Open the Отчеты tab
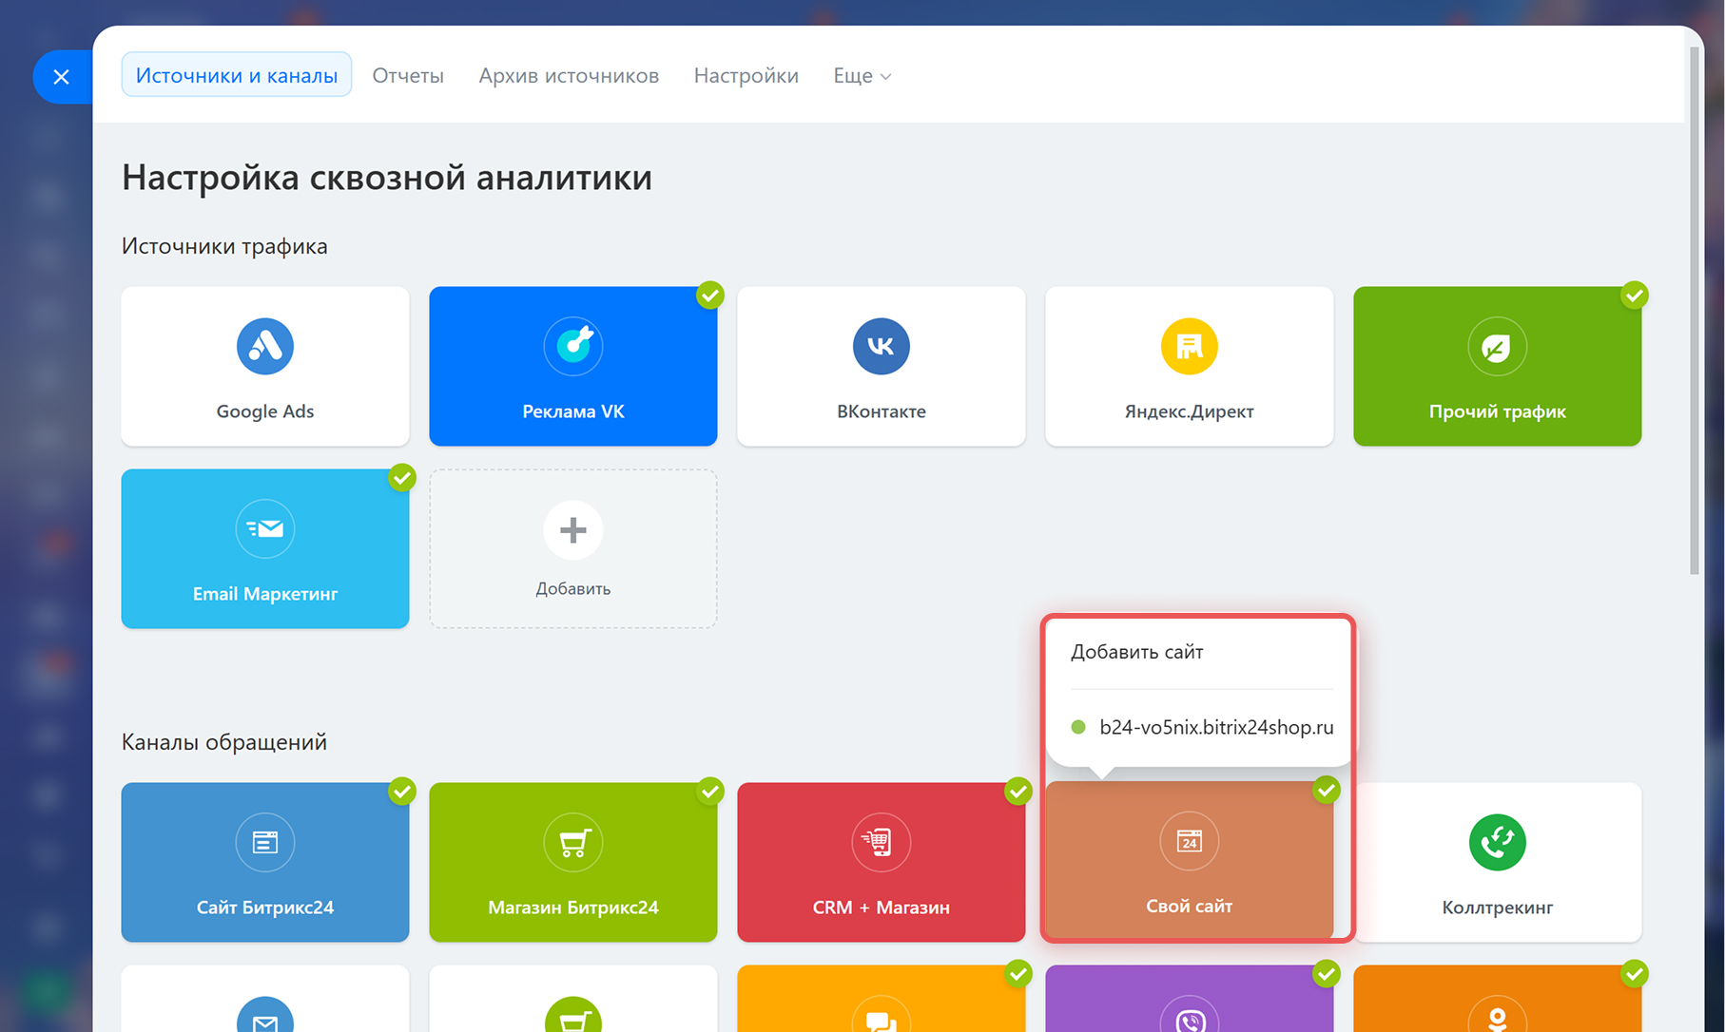The image size is (1725, 1032). pyautogui.click(x=408, y=76)
